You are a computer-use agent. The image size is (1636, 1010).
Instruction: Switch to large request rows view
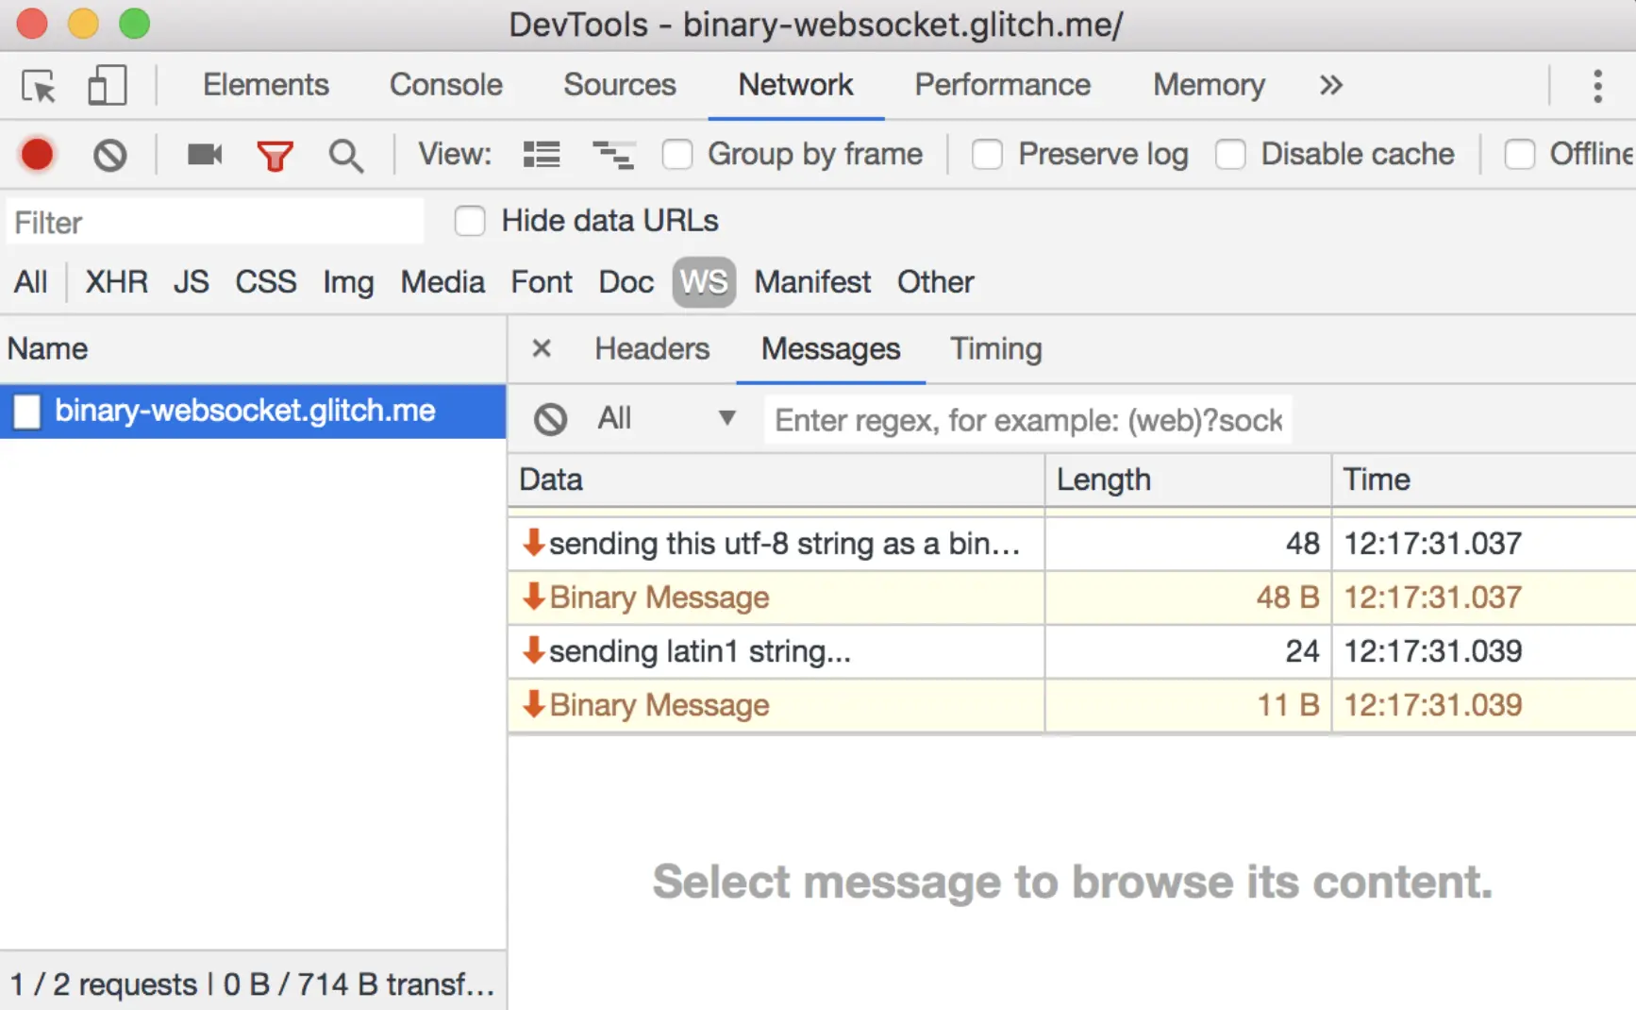[x=542, y=155]
